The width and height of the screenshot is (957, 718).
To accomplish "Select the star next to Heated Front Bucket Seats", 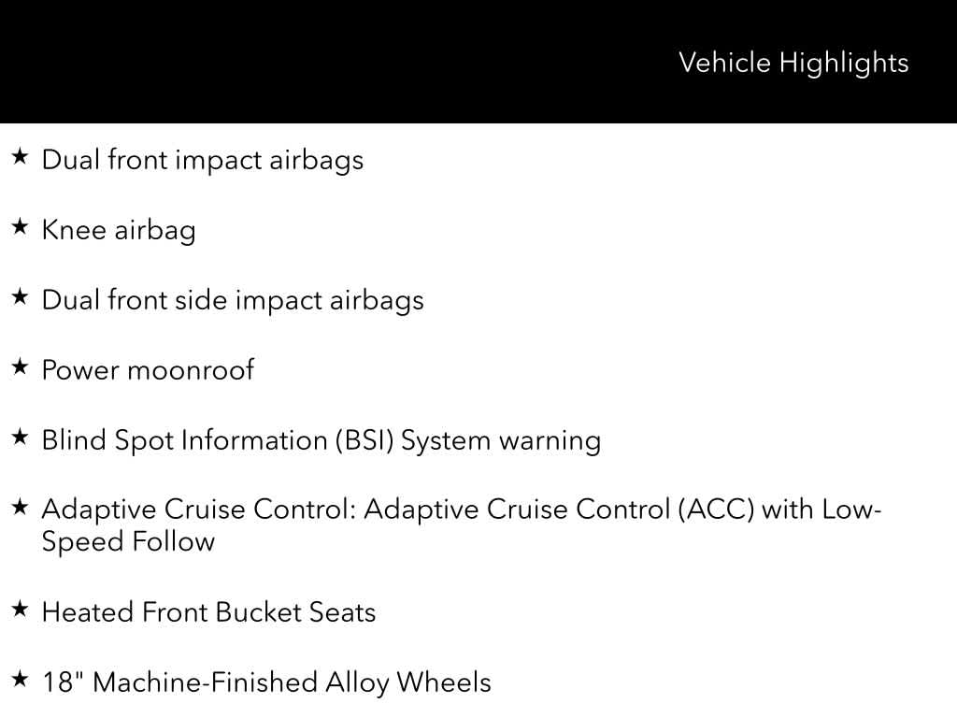I will [20, 610].
